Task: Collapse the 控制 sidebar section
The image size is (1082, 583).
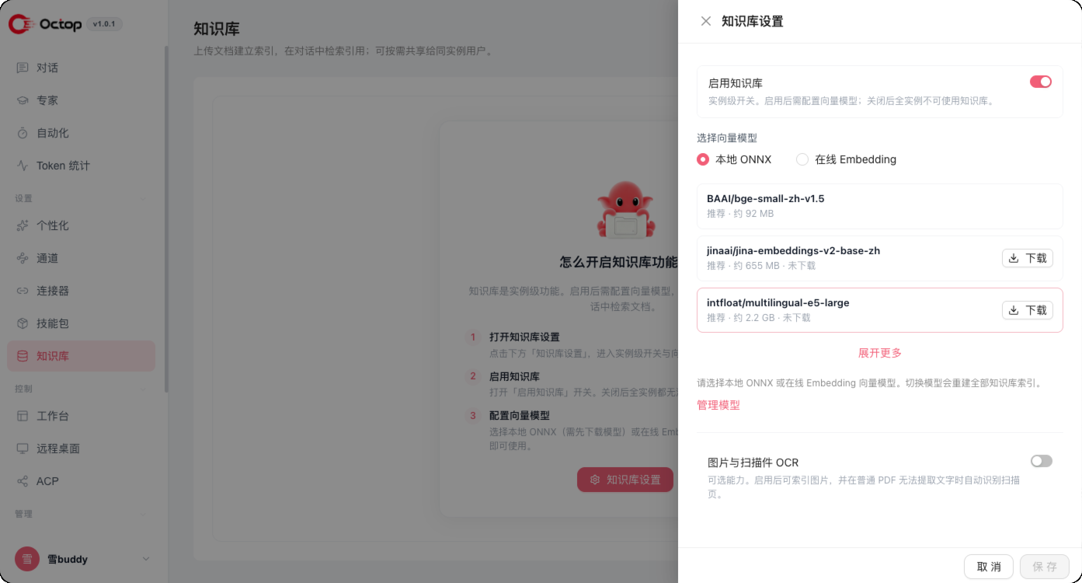Action: coord(143,389)
